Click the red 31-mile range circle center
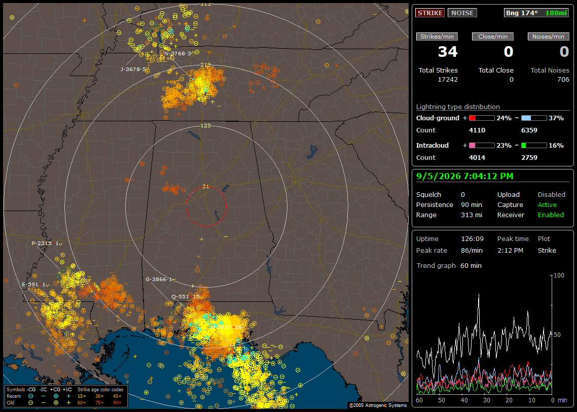Viewport: 577px width, 412px height. [206, 207]
